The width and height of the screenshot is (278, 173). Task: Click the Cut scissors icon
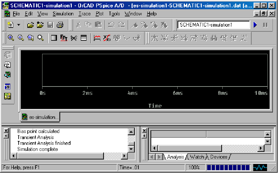[x=79, y=25]
